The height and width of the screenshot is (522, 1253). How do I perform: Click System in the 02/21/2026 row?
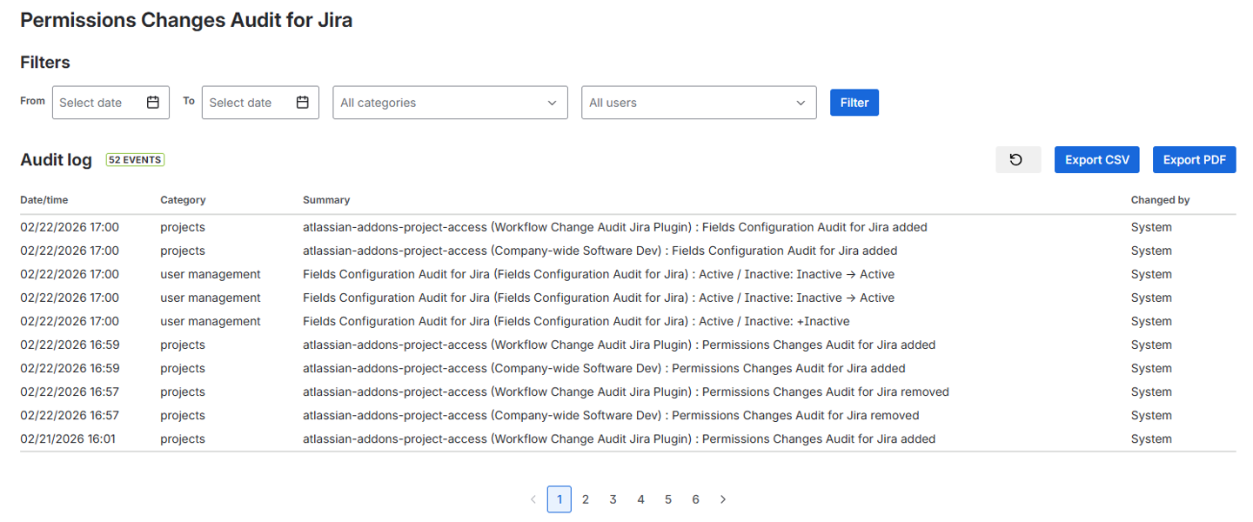coord(1151,438)
